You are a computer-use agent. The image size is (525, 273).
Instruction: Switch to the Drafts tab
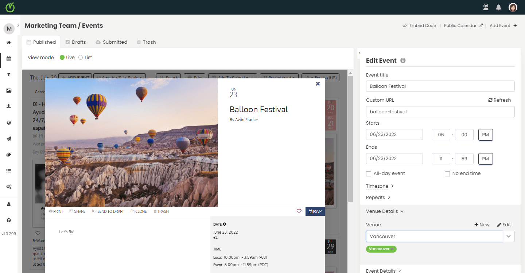(x=75, y=42)
